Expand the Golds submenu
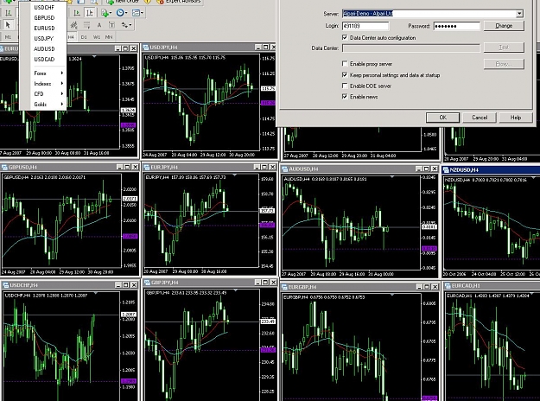 pos(43,104)
